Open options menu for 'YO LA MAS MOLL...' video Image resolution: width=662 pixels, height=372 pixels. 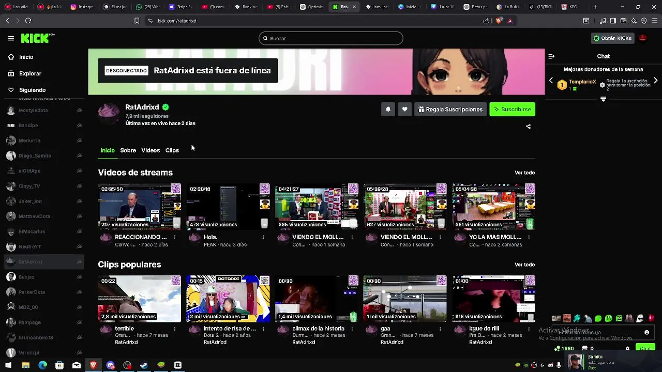tap(529, 237)
